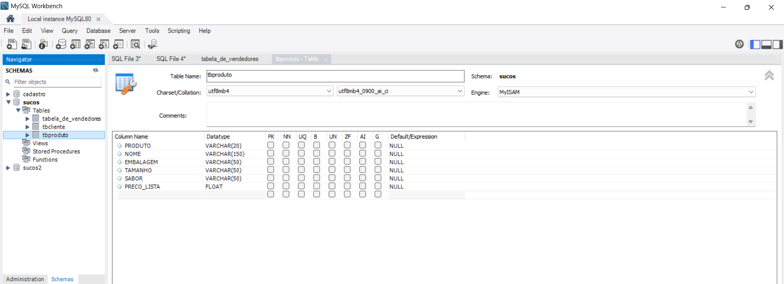The image size is (784, 284).
Task: Open the File menu
Action: click(9, 31)
